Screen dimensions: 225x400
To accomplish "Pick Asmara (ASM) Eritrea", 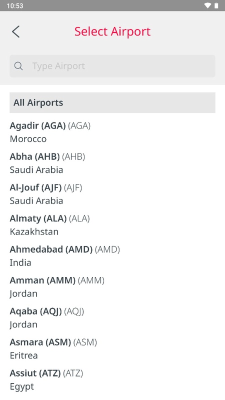I will [112, 348].
